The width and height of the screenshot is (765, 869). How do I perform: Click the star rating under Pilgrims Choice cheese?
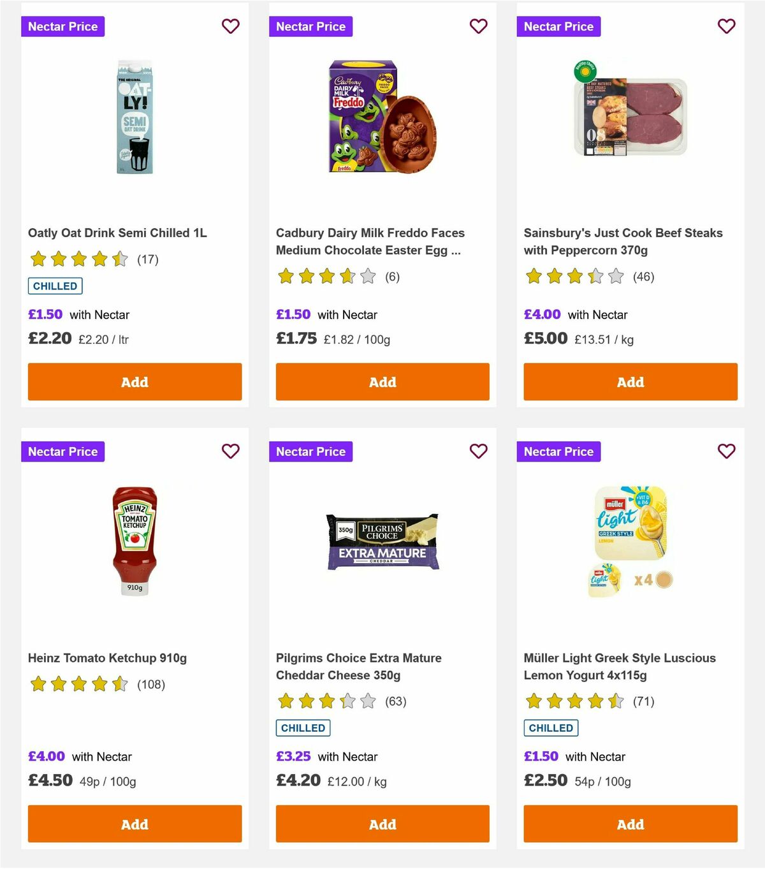coord(326,701)
